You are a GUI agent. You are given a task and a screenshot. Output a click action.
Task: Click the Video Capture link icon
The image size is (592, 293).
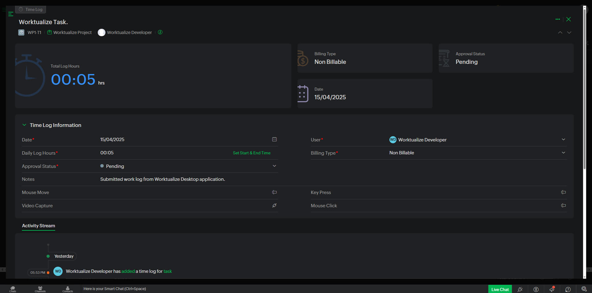coord(274,206)
